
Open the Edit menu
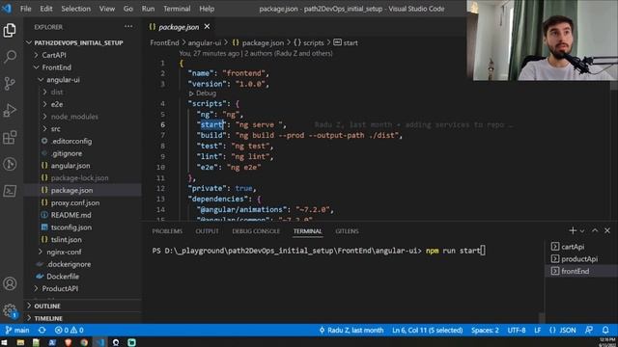point(46,9)
